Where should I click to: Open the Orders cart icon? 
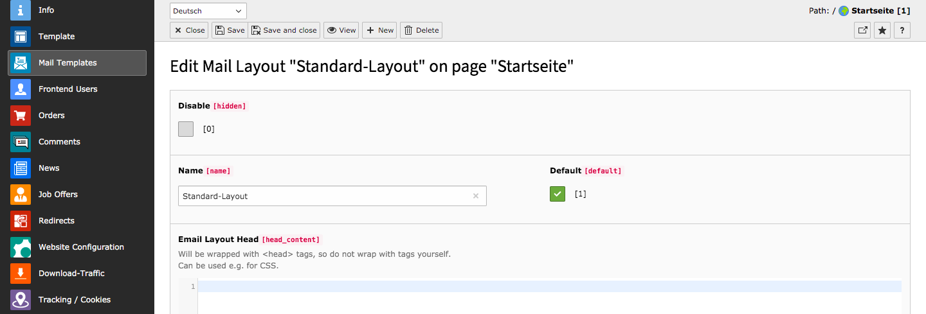21,116
